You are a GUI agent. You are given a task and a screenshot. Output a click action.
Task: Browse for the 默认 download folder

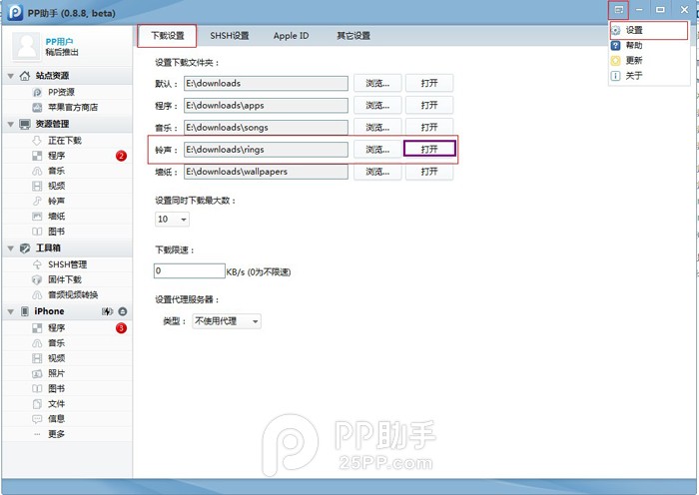[x=377, y=83]
